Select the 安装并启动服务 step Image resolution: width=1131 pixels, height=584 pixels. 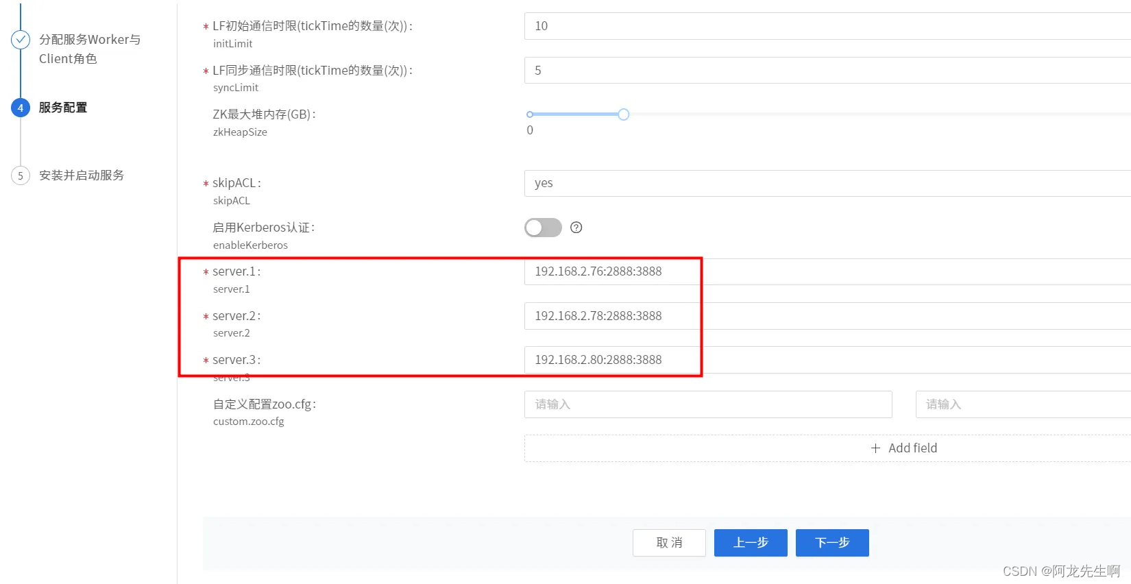[x=82, y=175]
